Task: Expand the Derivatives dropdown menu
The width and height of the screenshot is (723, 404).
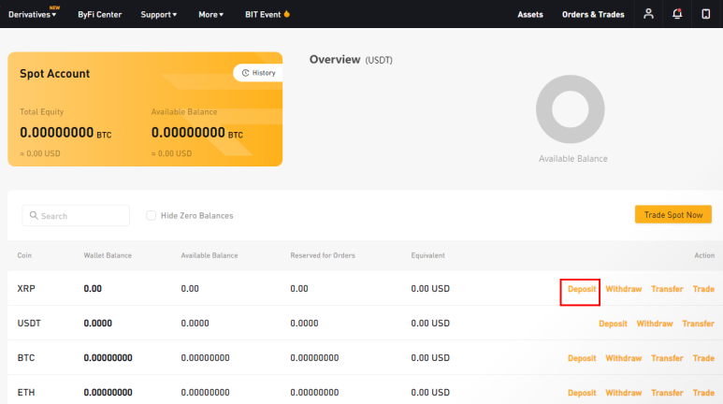Action: (x=33, y=14)
